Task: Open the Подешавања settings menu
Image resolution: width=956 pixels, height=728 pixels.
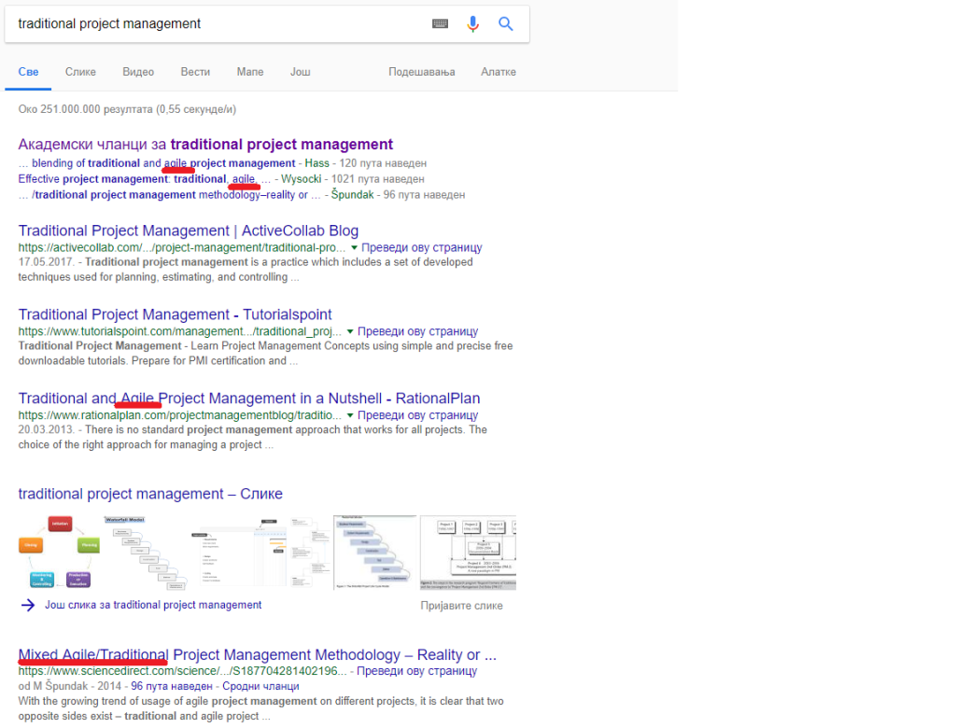Action: click(419, 72)
